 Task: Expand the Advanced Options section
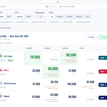5,28
